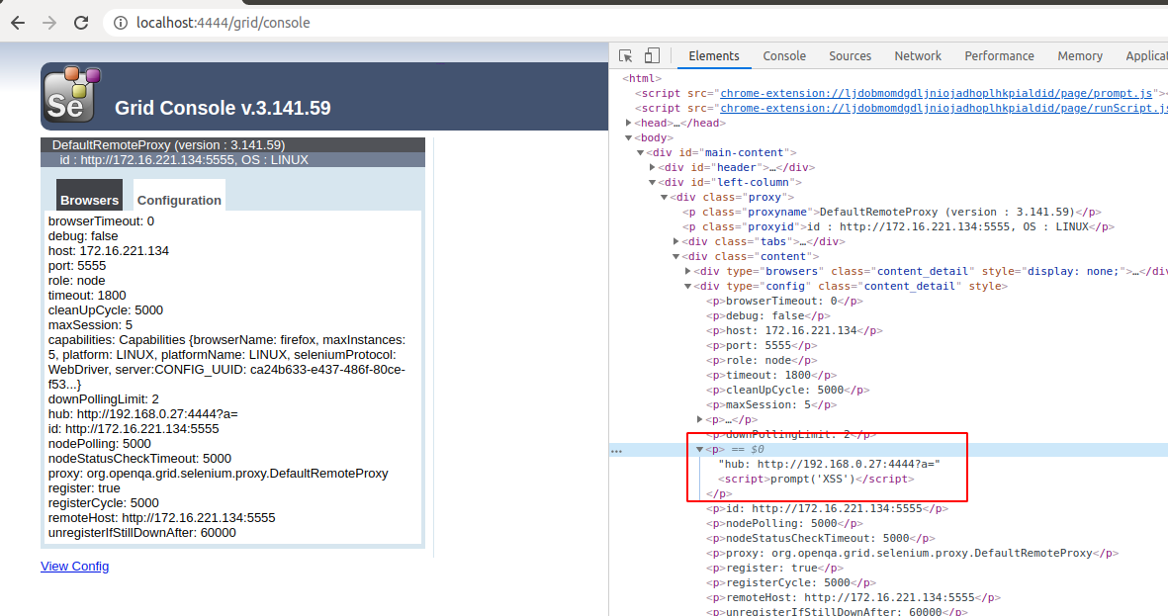
Task: Open the Network panel
Action: tap(917, 56)
